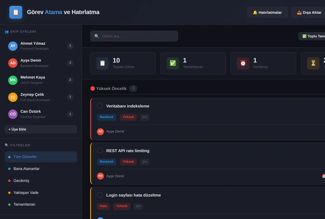Image resolution: width=325 pixels, height=219 pixels.
Task: Click the Frontend Developer role text
Action: pos(35,49)
